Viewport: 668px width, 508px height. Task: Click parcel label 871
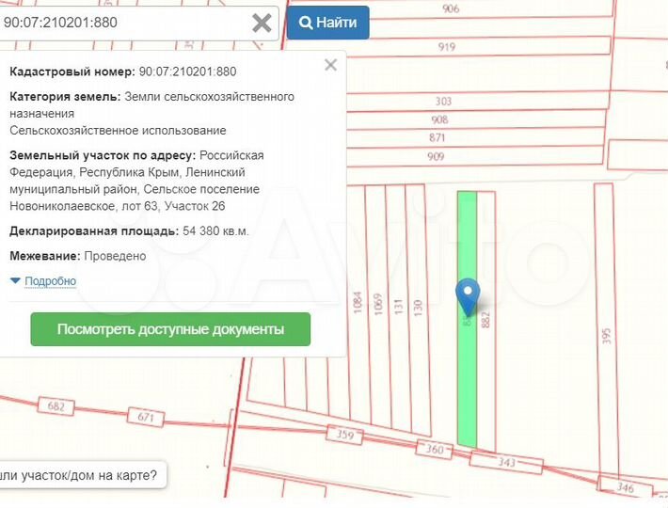point(437,137)
